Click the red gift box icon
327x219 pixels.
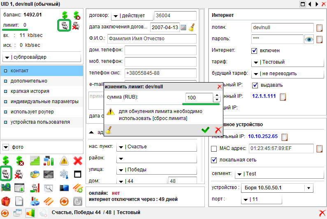point(6,201)
